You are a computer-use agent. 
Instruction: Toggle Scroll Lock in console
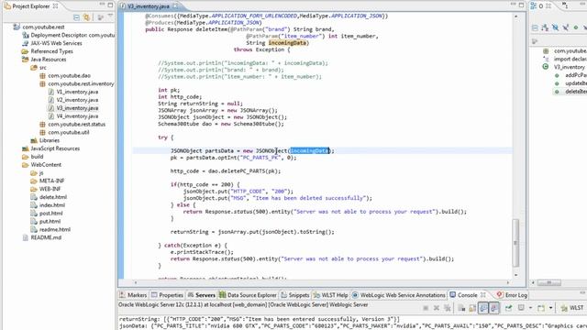[x=472, y=308]
